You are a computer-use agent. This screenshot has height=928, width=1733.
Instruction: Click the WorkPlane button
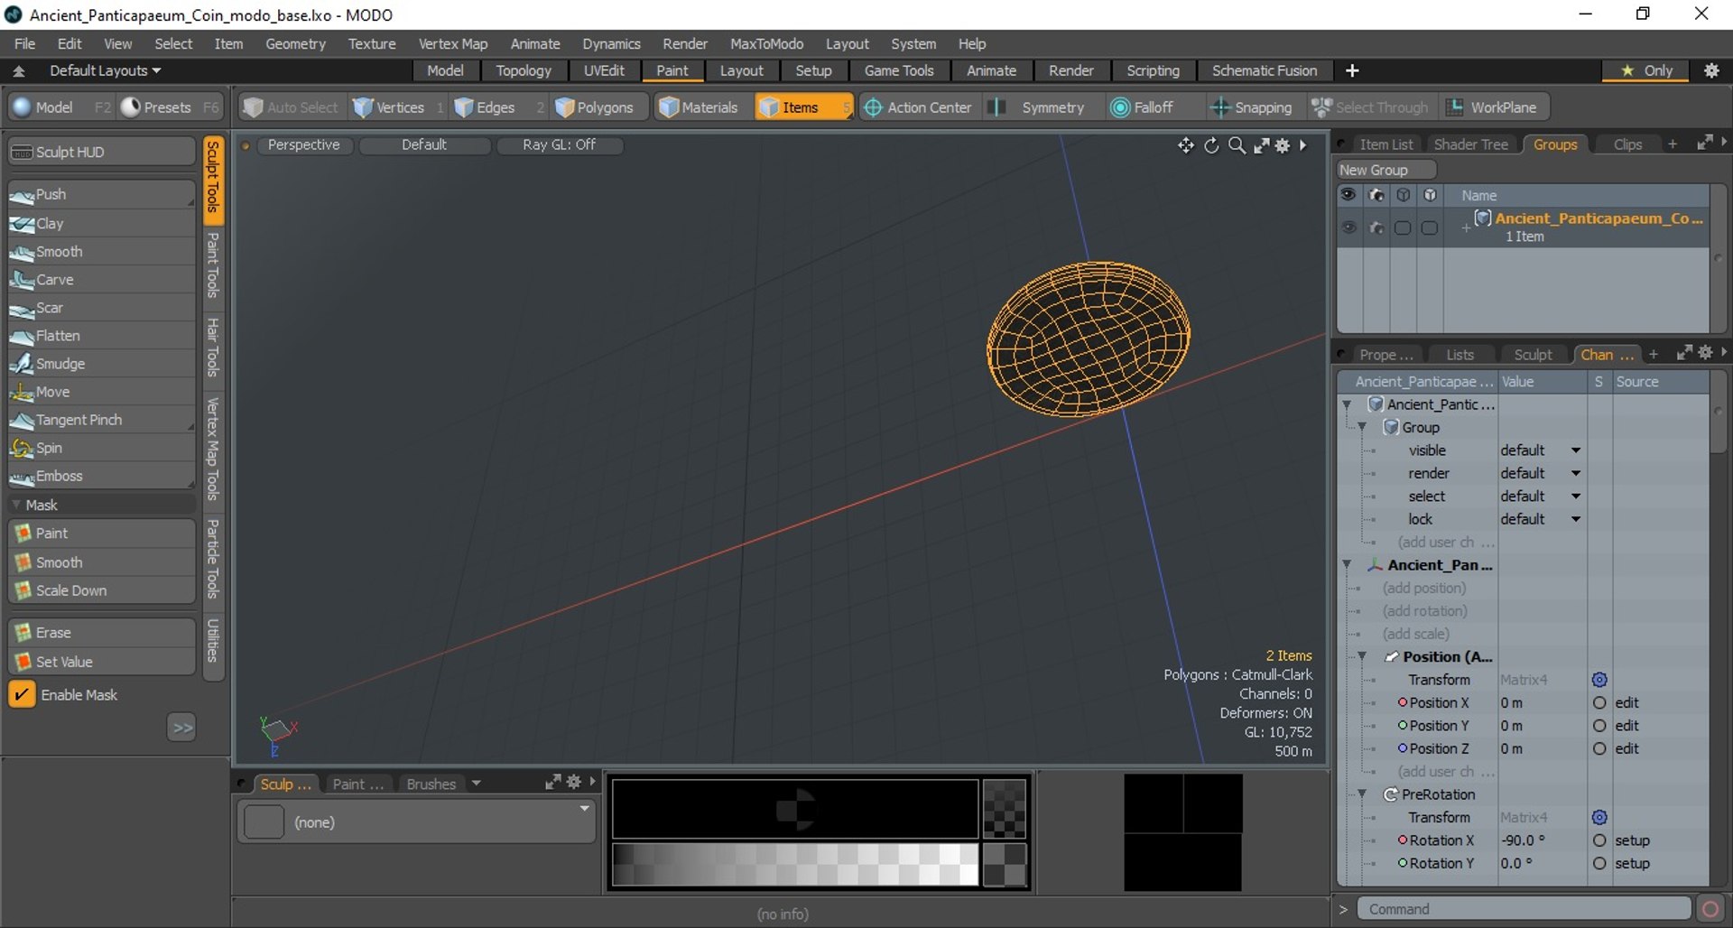(x=1493, y=107)
